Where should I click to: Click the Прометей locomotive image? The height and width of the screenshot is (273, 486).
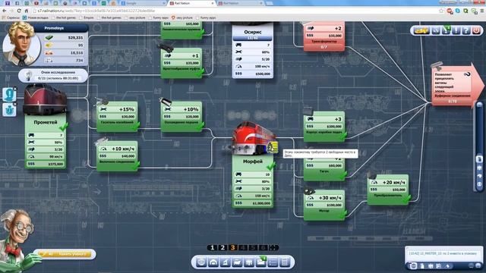click(45, 99)
